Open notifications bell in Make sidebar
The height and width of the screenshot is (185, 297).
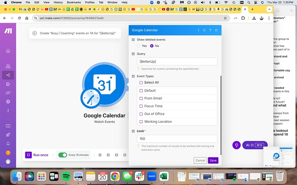click(8, 144)
